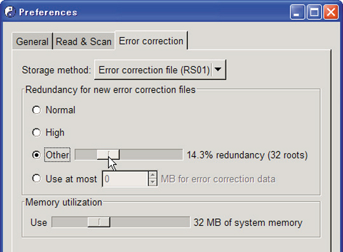Image resolution: width=343 pixels, height=252 pixels.
Task: Click the dvdisaster icon in title bar
Action: click(10, 12)
